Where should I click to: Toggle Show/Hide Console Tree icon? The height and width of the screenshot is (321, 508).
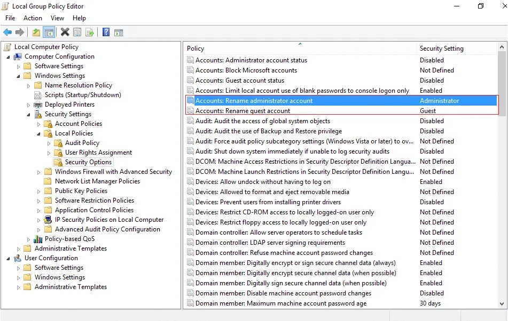(x=49, y=33)
